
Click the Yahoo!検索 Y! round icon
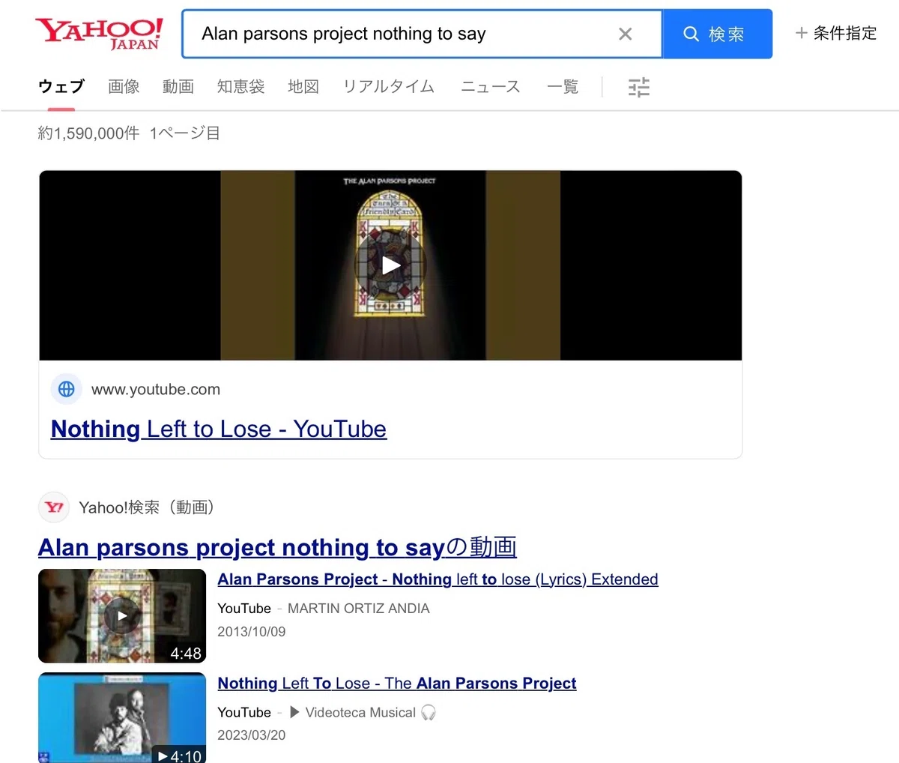pos(54,507)
